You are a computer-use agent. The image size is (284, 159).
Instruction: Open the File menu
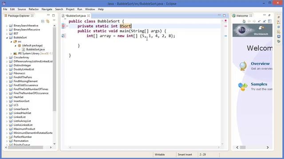point(5,9)
